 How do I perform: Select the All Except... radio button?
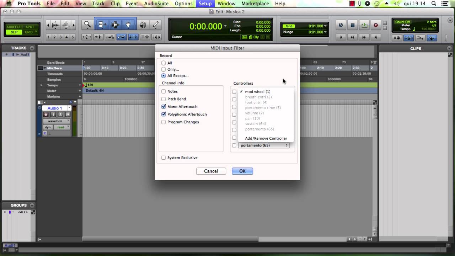pos(164,76)
